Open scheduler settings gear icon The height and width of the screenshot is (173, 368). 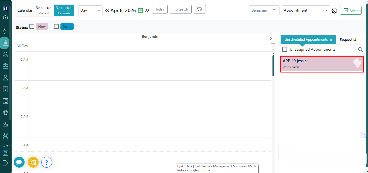tap(335, 11)
